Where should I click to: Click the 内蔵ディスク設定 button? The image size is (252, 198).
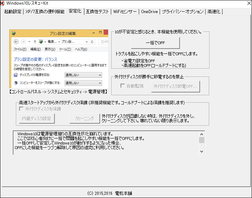pyautogui.click(x=37, y=119)
